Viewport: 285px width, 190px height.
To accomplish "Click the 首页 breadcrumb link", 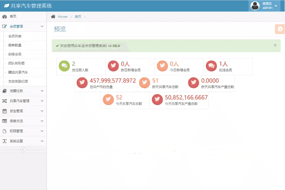I will click(x=78, y=17).
